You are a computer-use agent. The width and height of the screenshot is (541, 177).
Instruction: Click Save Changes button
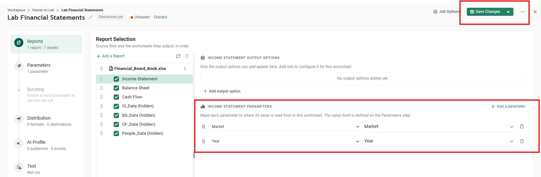point(485,12)
